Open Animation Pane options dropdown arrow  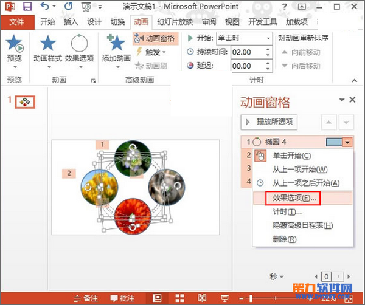coord(342,100)
